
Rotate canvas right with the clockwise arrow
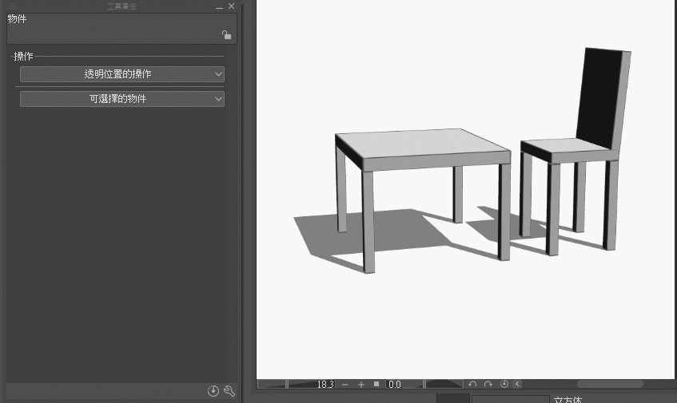click(488, 384)
